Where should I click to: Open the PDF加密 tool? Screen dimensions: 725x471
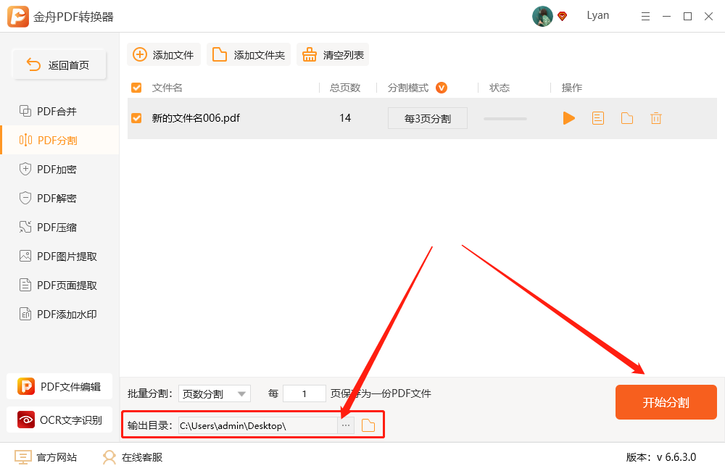point(59,169)
